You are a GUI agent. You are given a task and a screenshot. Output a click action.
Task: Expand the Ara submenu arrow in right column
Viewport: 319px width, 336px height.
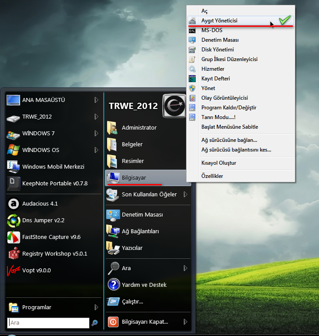point(186,268)
